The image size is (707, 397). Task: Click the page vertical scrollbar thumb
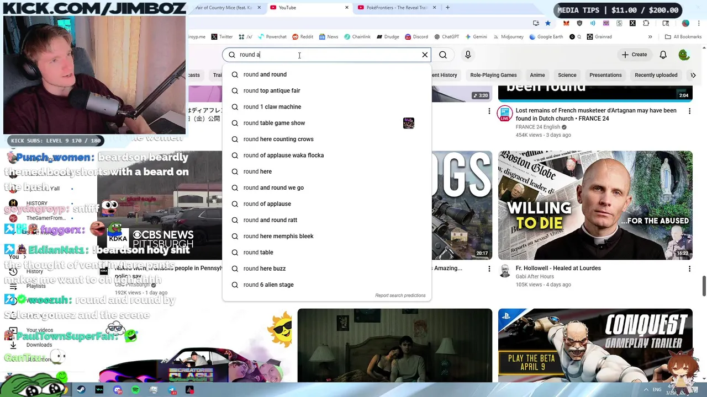[x=704, y=286]
